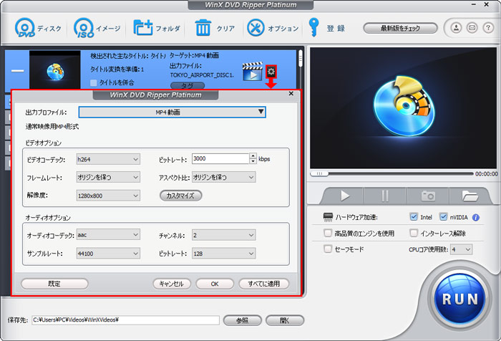
Task: Confirm settings with OK button
Action: [x=215, y=284]
